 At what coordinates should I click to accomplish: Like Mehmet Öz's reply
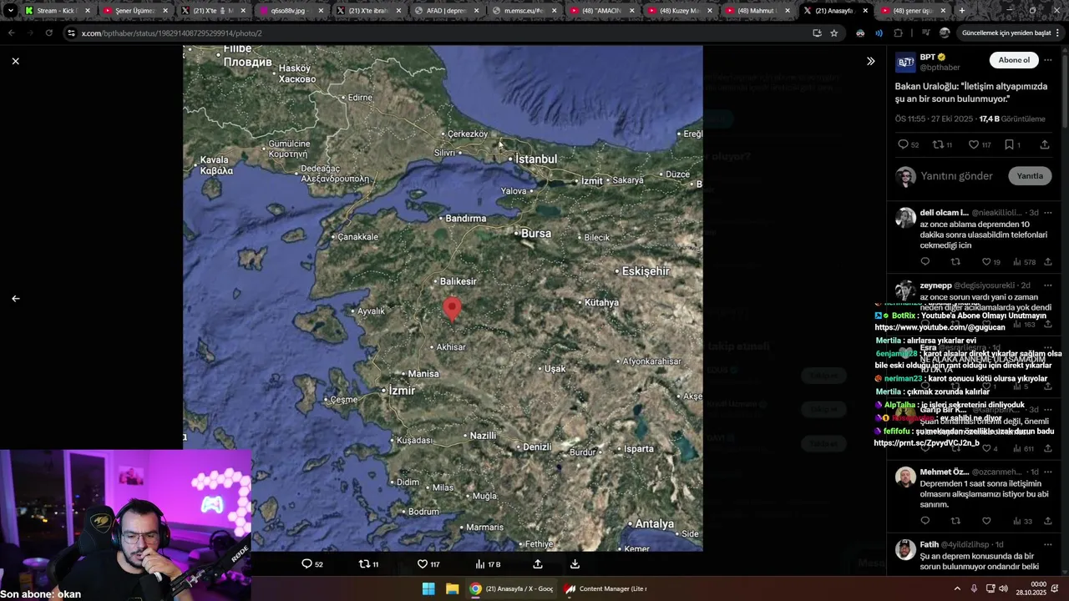pos(986,521)
